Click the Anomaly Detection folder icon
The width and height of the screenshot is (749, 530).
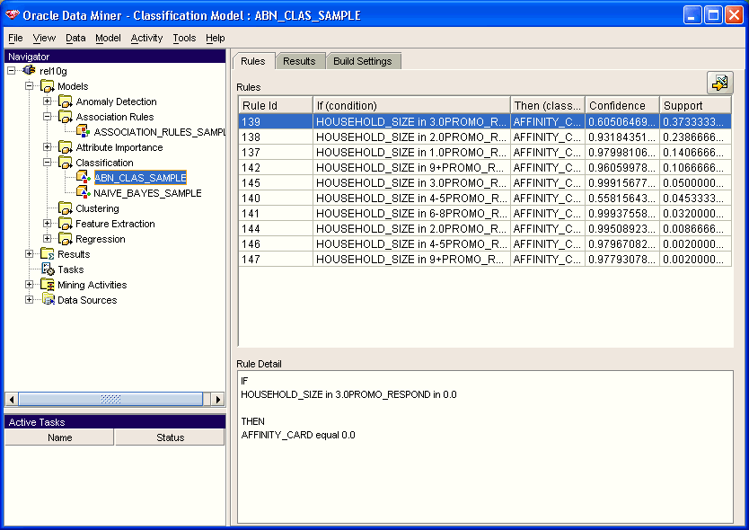pos(63,101)
